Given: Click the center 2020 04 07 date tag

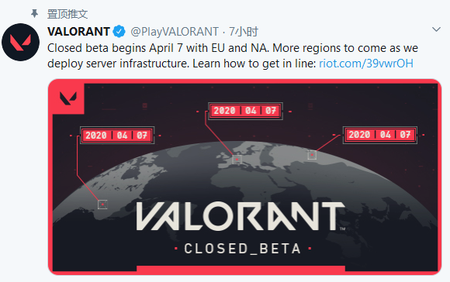Looking at the screenshot, I should click(x=245, y=111).
